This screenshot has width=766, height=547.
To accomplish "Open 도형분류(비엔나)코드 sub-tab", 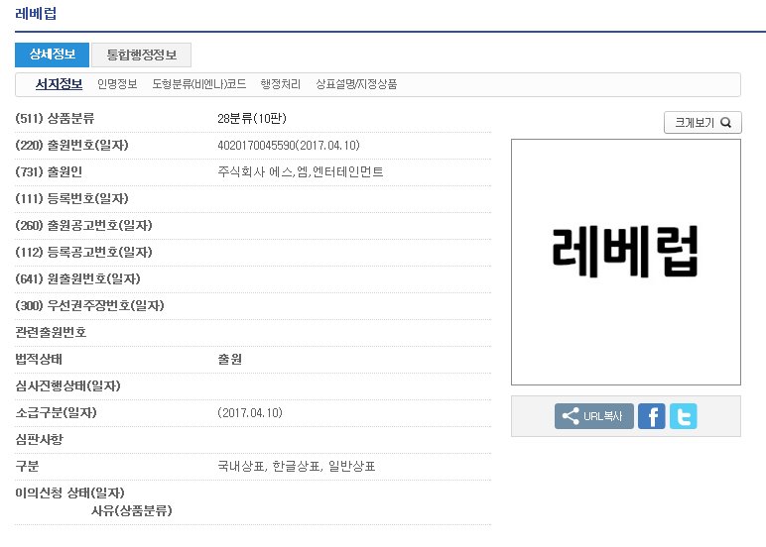I will click(198, 84).
